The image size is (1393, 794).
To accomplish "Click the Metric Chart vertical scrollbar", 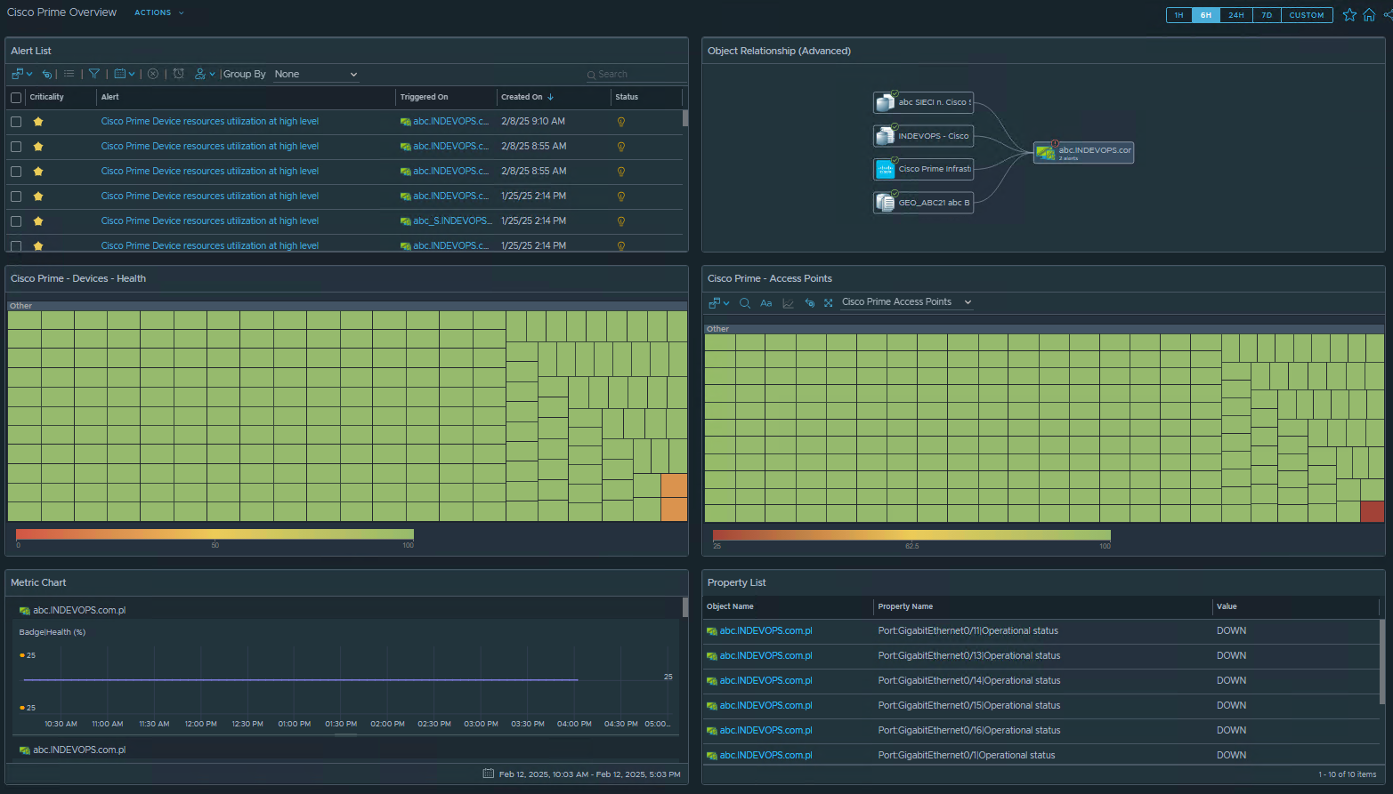I will [684, 607].
